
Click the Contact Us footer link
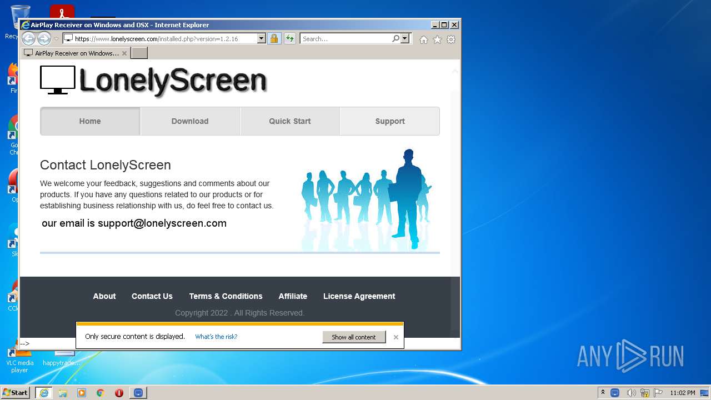[152, 296]
